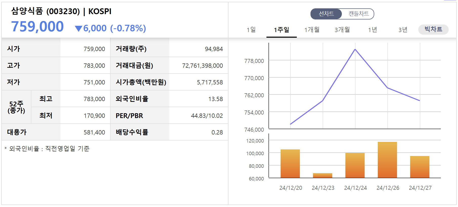Click the line chart peak point at 24/12/24
Image resolution: width=458 pixels, height=207 pixels.
[355, 49]
